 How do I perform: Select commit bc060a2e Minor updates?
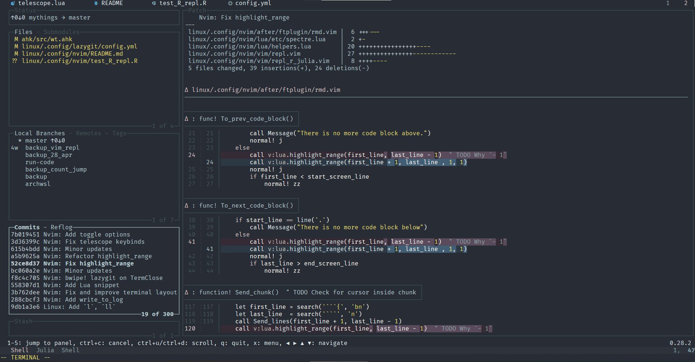click(94, 271)
